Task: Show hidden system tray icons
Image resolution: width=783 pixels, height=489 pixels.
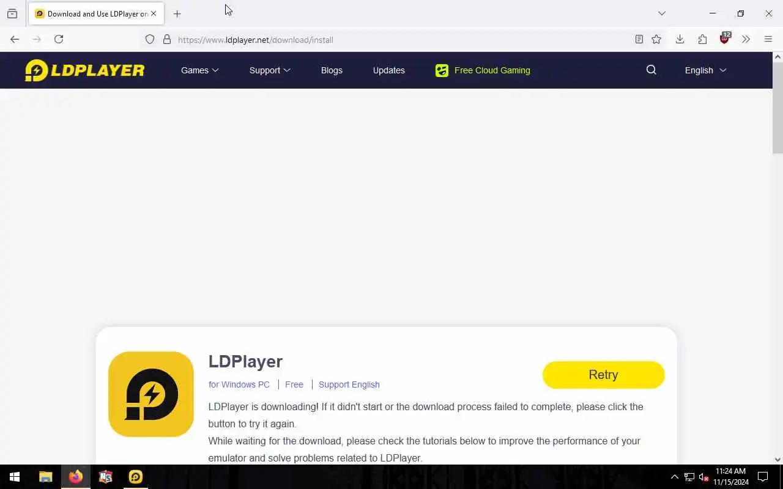Action: point(675,477)
